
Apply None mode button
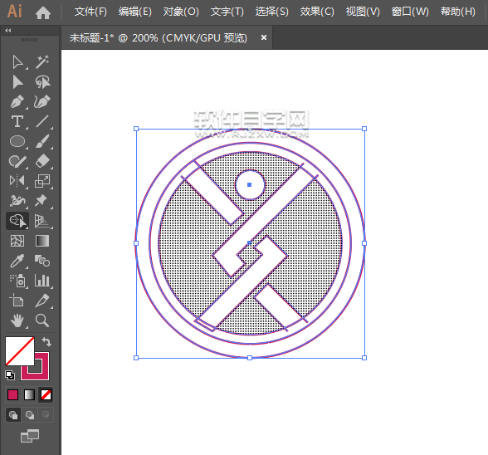pos(46,395)
